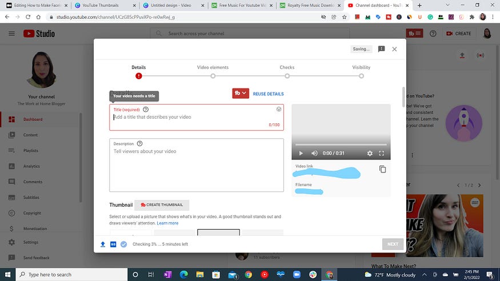Screen dimensions: 500x281
Task: Bookmark this page with the star icon
Action: 345,17
